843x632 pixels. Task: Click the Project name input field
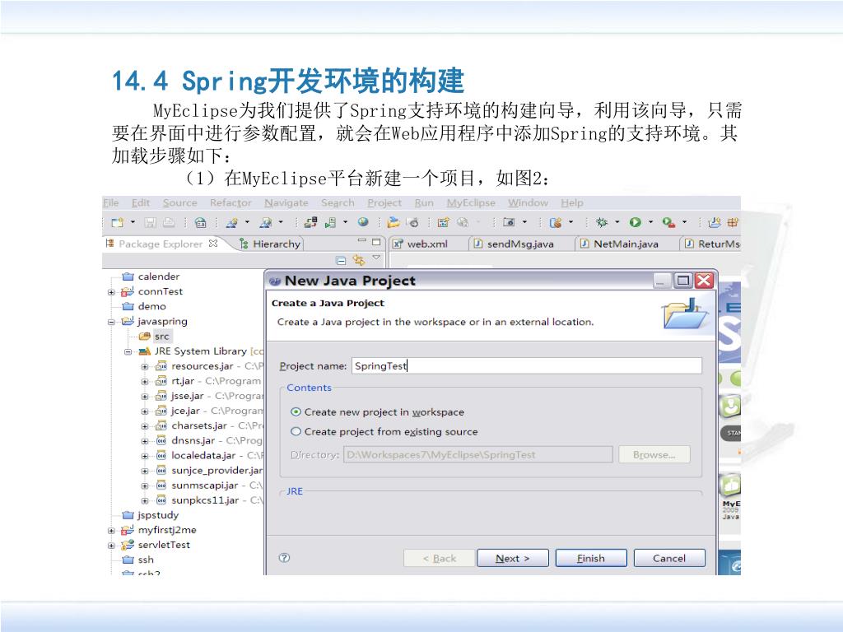527,366
